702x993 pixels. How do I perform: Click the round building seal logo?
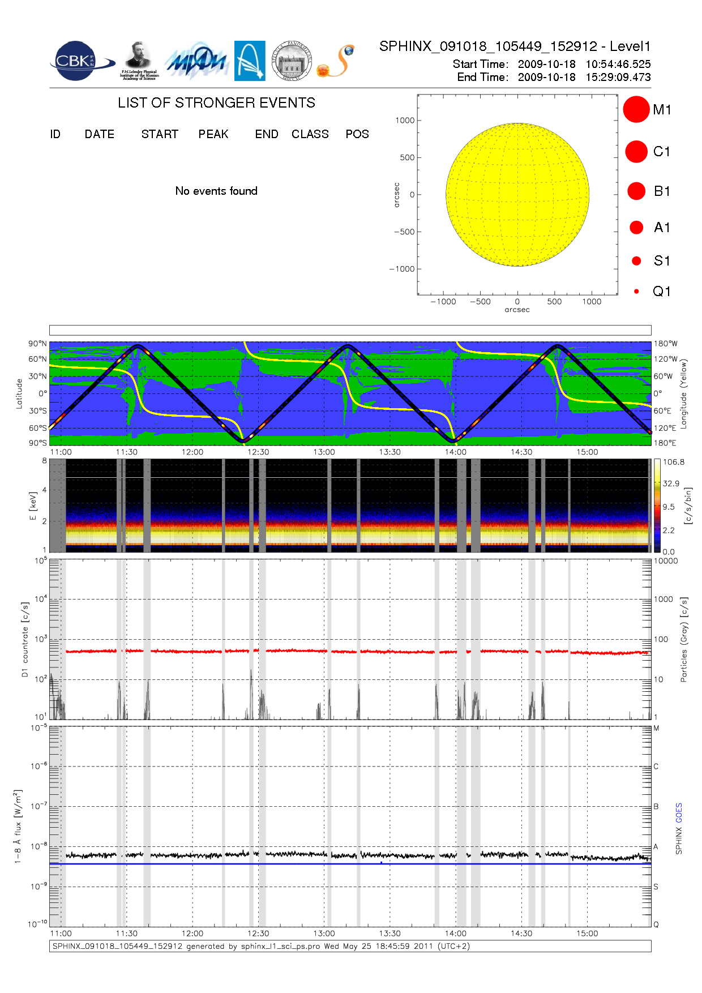click(292, 61)
